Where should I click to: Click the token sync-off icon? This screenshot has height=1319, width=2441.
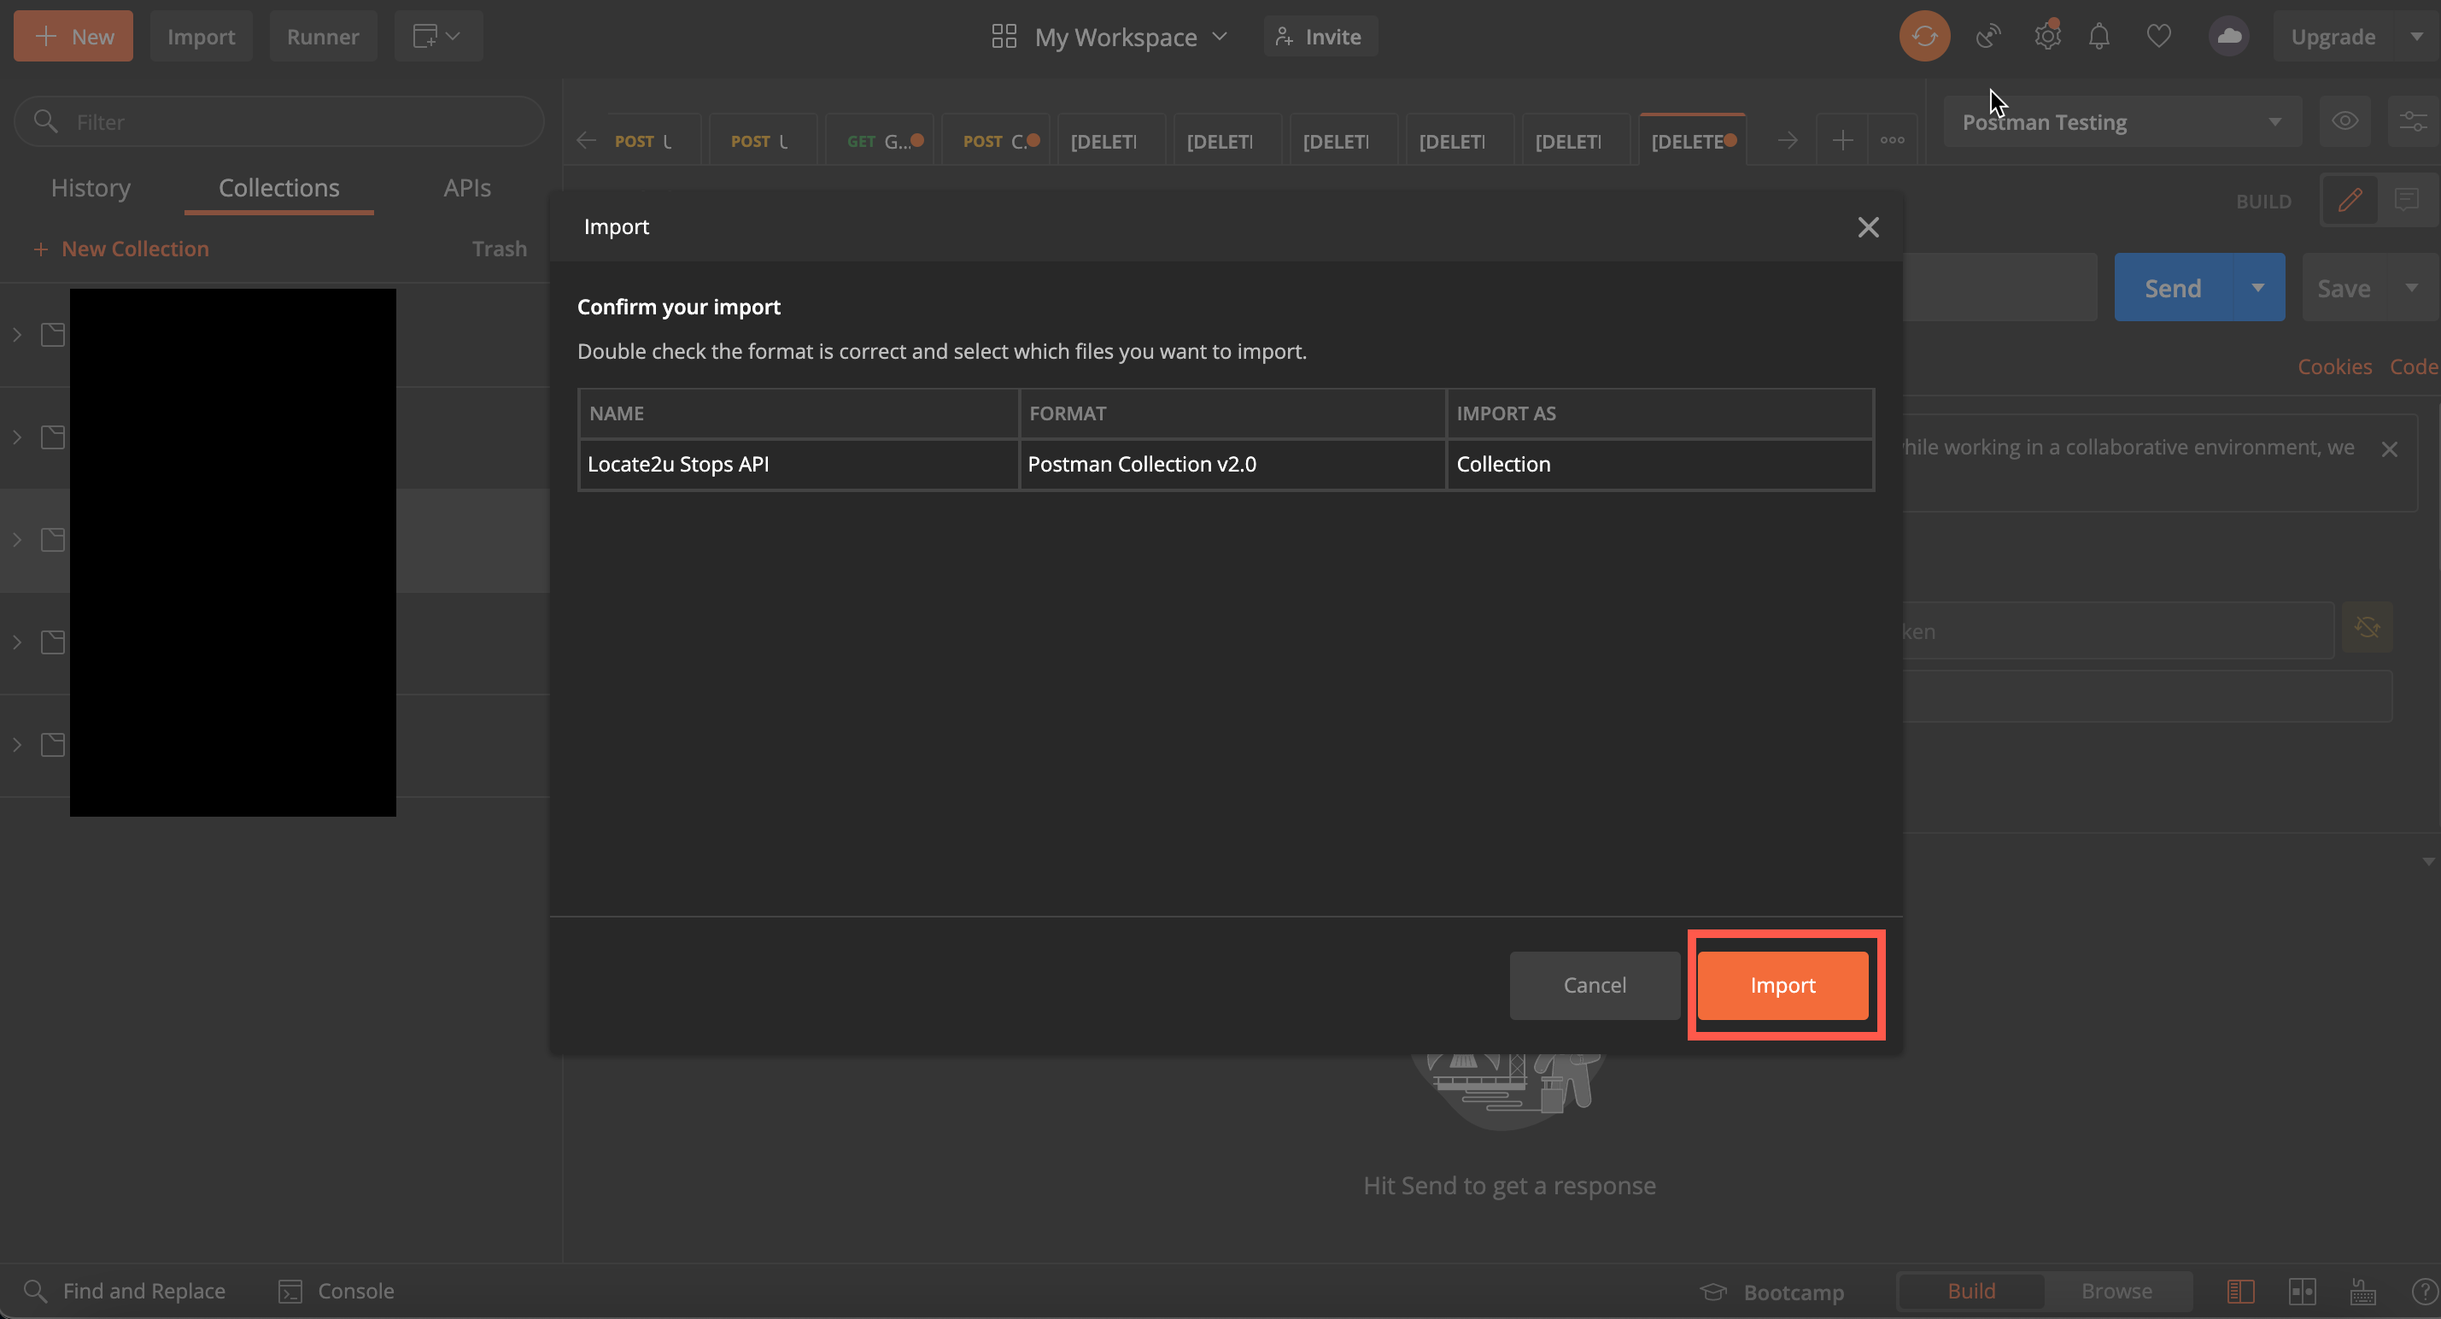[2366, 627]
